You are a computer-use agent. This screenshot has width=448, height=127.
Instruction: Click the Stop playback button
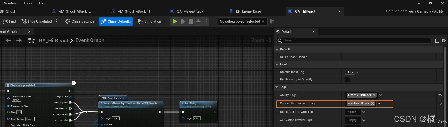[x=191, y=21]
